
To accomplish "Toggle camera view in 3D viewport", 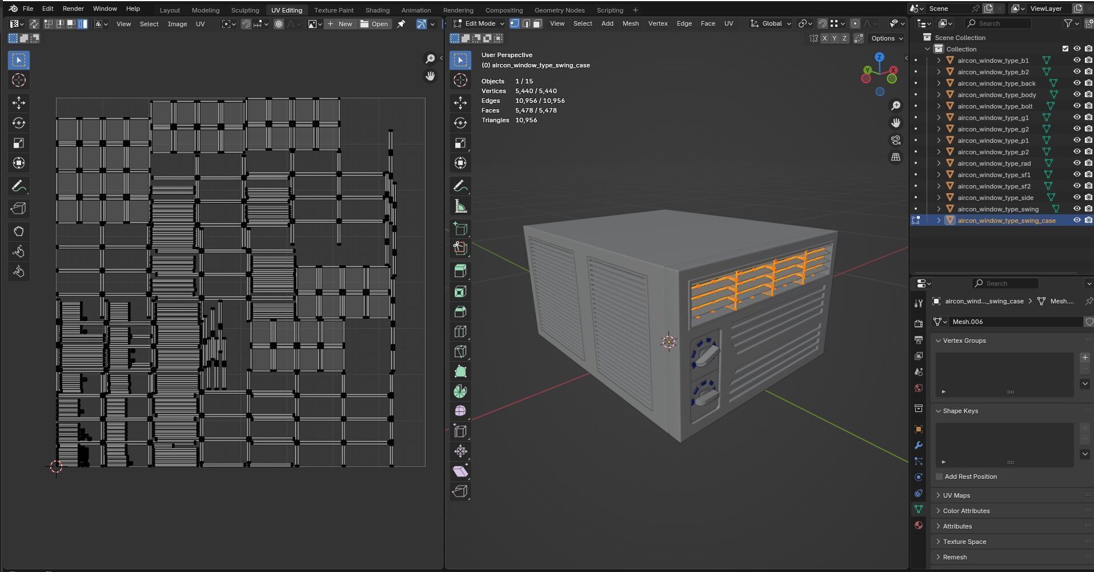I will click(896, 140).
